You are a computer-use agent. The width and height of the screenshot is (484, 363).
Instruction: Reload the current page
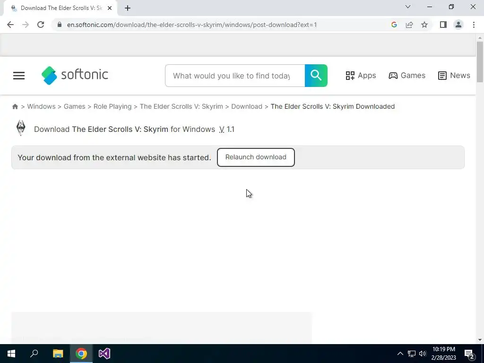click(41, 25)
